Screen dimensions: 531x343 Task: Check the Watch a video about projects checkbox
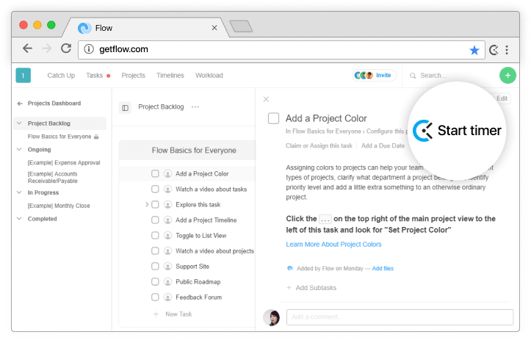155,251
